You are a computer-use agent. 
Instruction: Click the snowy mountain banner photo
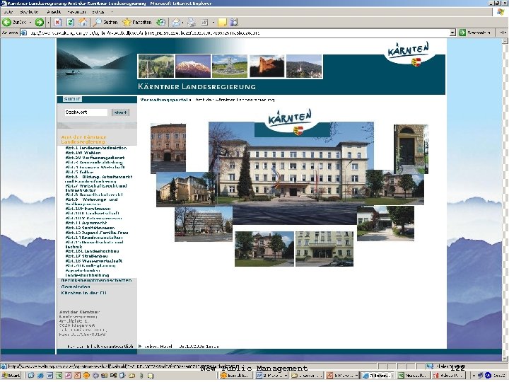pos(193,66)
